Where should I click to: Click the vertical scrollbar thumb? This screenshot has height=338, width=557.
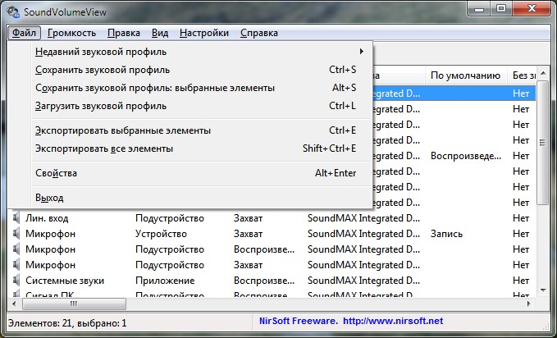pos(542,143)
